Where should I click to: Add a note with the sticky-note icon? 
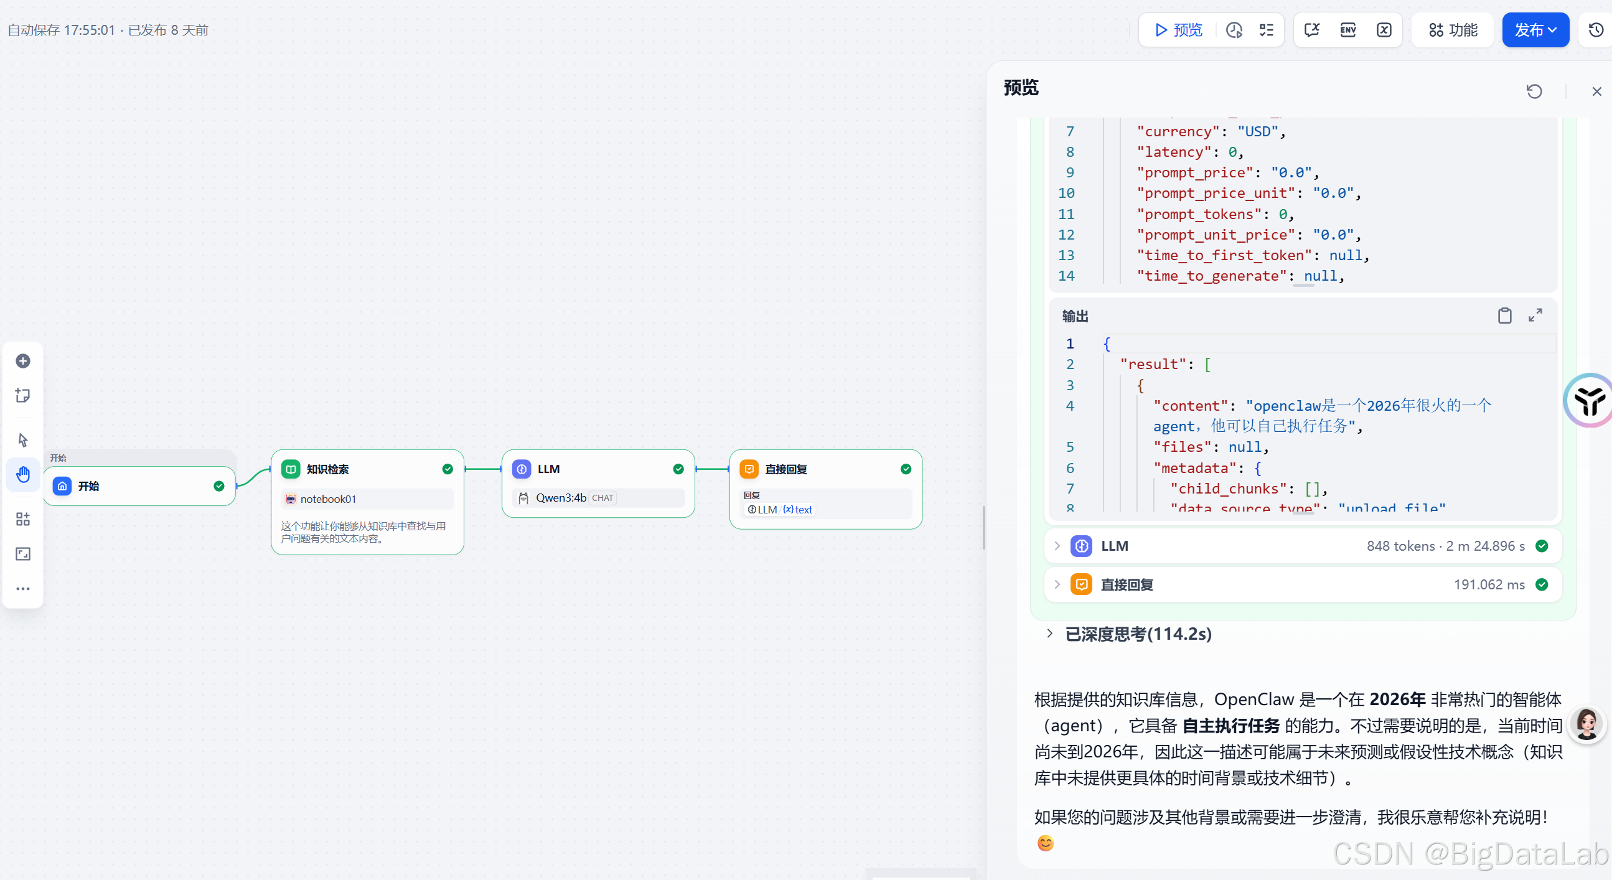click(x=23, y=396)
